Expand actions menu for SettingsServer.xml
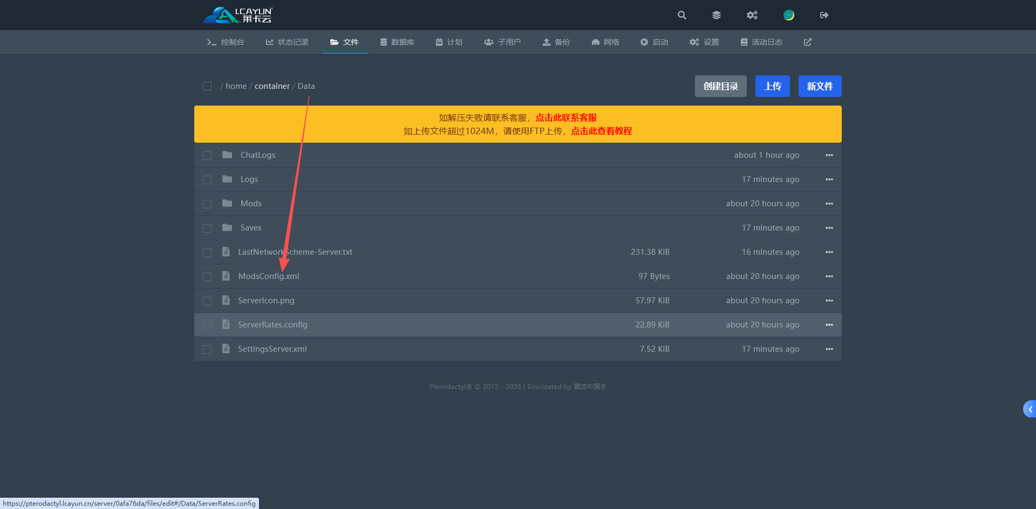Viewport: 1036px width, 509px height. pyautogui.click(x=829, y=349)
